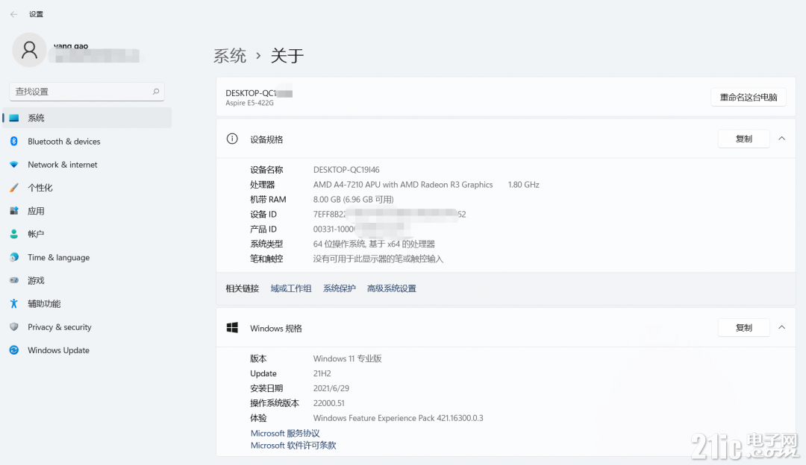The width and height of the screenshot is (806, 465).
Task: Select the 没有可用于此显示器的笔或触控输入 text
Action: [x=378, y=259]
